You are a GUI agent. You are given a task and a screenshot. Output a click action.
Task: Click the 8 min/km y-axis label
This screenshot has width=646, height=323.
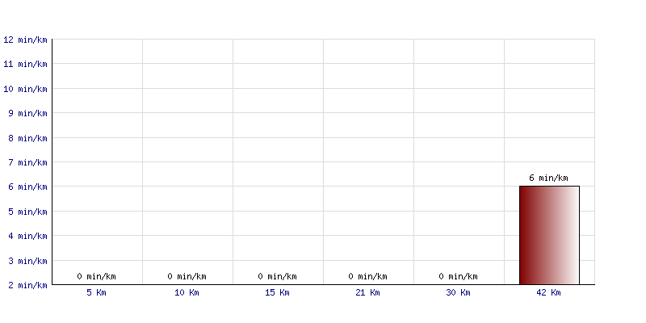point(27,138)
